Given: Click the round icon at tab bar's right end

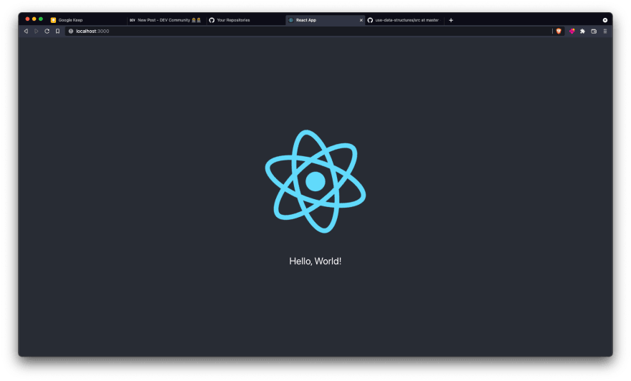Looking at the screenshot, I should point(605,20).
